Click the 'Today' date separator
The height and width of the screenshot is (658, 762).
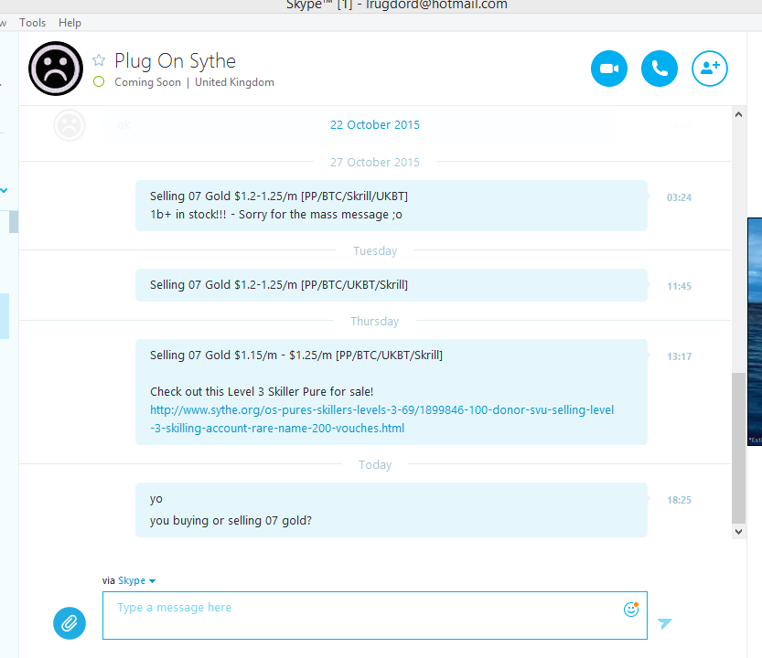coord(375,465)
